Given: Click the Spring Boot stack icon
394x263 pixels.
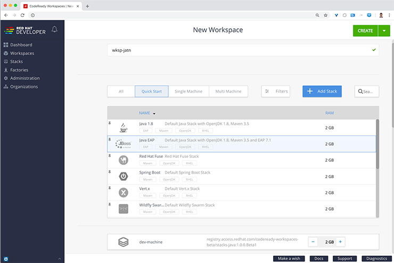Looking at the screenshot, I should [123, 176].
